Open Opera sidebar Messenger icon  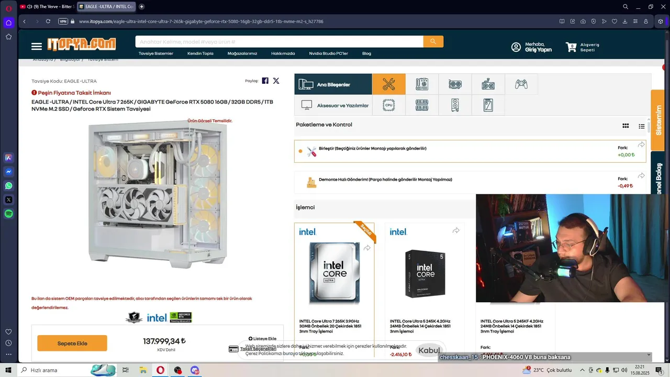pos(8,172)
